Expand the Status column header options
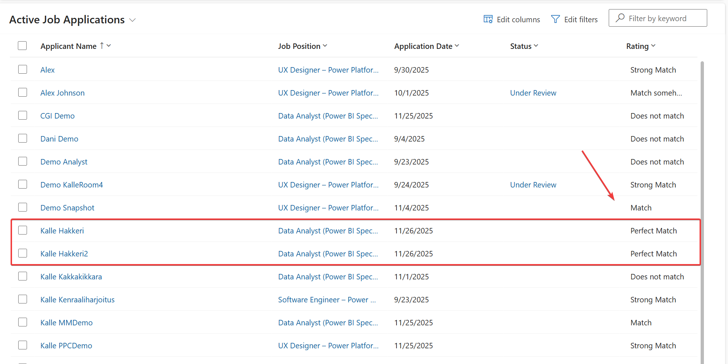The width and height of the screenshot is (728, 364). [536, 46]
